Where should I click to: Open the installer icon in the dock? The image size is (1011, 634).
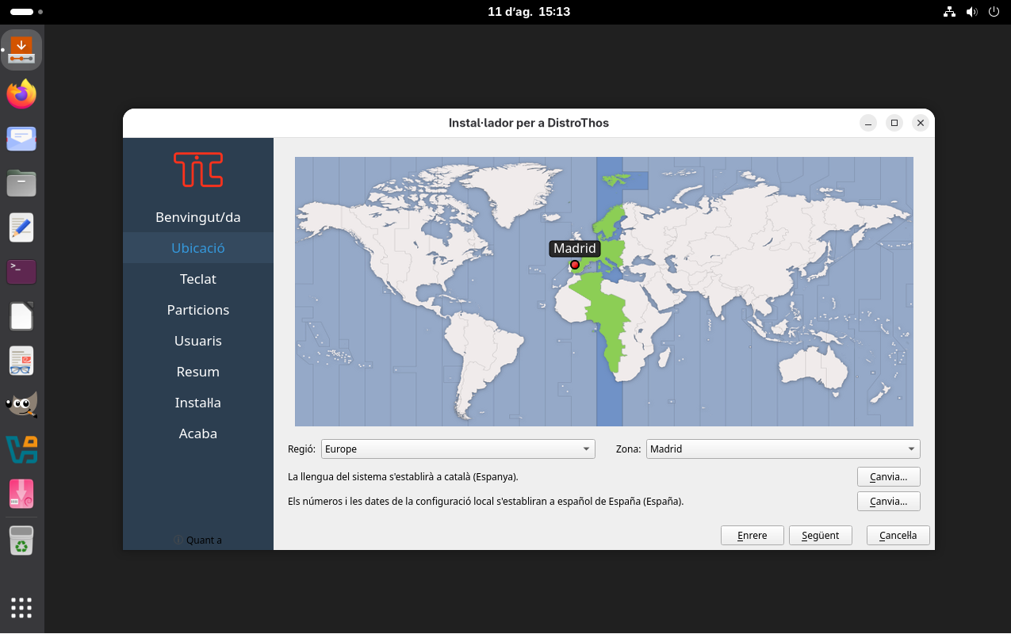pyautogui.click(x=21, y=49)
